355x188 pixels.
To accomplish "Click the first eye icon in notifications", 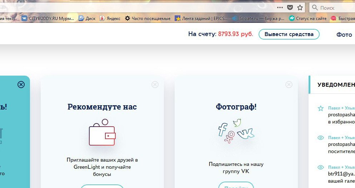I will click(321, 138).
